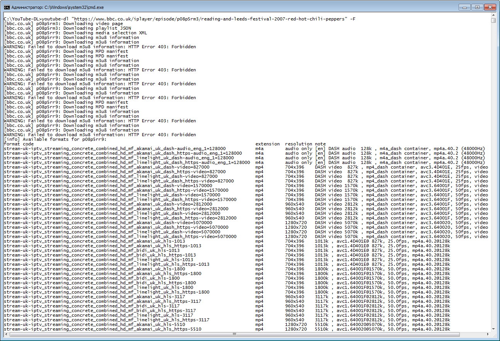Click the 'resolution' column header
This screenshot has height=341, width=500.
pyautogui.click(x=299, y=144)
